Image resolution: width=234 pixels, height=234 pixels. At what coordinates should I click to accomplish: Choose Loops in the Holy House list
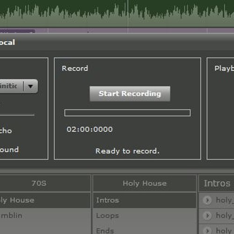(x=145, y=216)
